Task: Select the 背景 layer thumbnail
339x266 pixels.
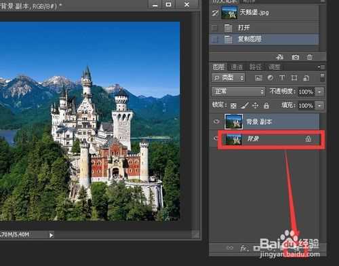Action: pyautogui.click(x=233, y=139)
